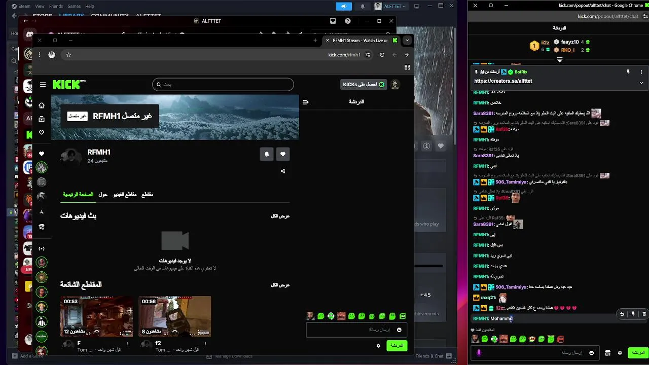Open the help icon in the ALFTTET window

(x=348, y=21)
